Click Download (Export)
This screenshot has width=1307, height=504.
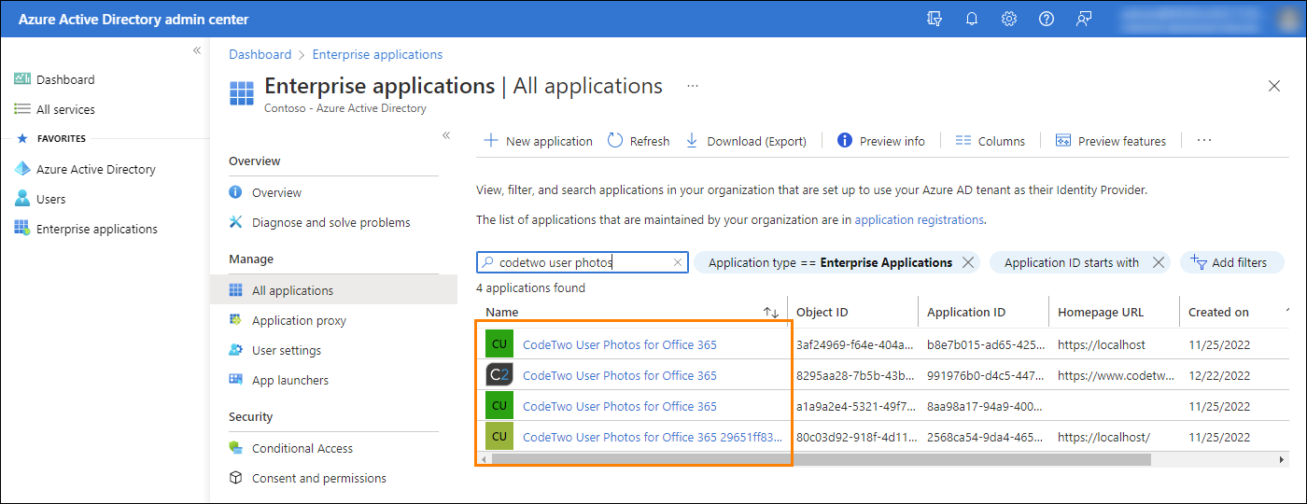tap(746, 141)
